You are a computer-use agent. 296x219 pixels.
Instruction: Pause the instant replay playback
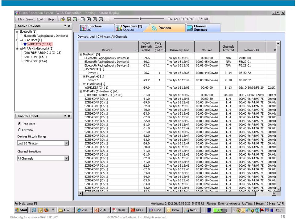(x=83, y=19)
